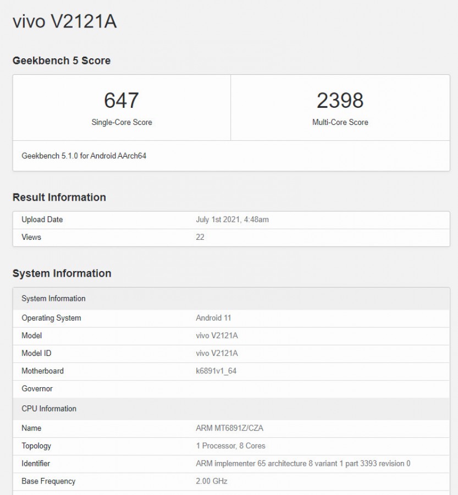Select the July 1st 2021, 4:48am value

tap(233, 219)
